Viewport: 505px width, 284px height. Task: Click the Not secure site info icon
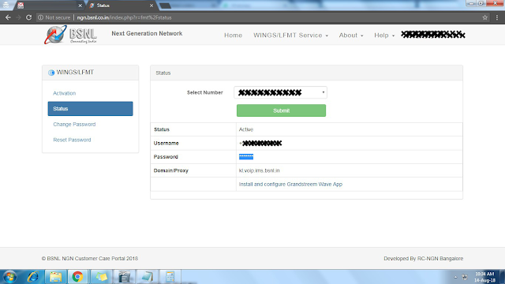click(x=40, y=17)
